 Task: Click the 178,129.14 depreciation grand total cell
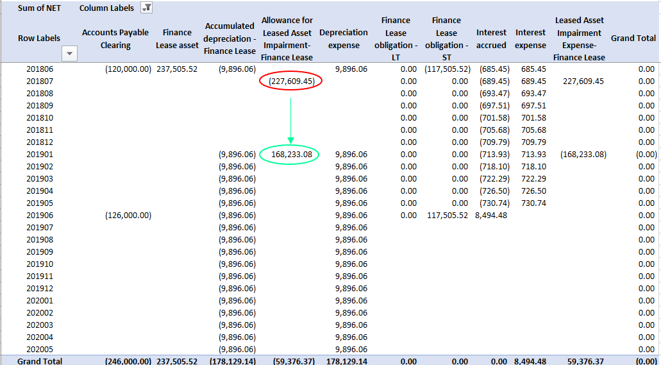[x=346, y=361]
